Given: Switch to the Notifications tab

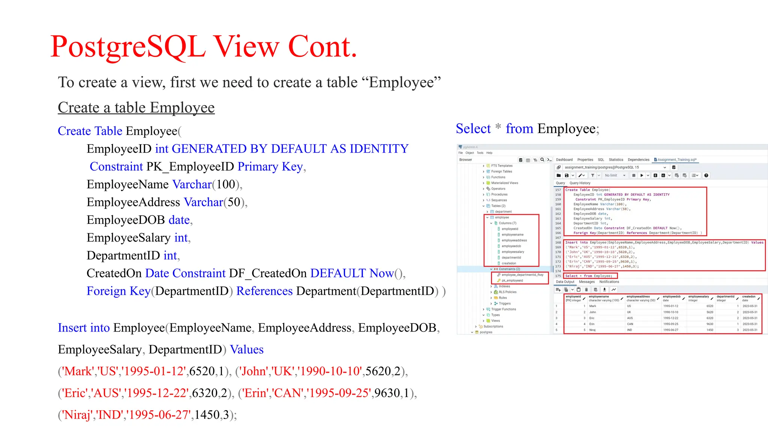Looking at the screenshot, I should [609, 282].
